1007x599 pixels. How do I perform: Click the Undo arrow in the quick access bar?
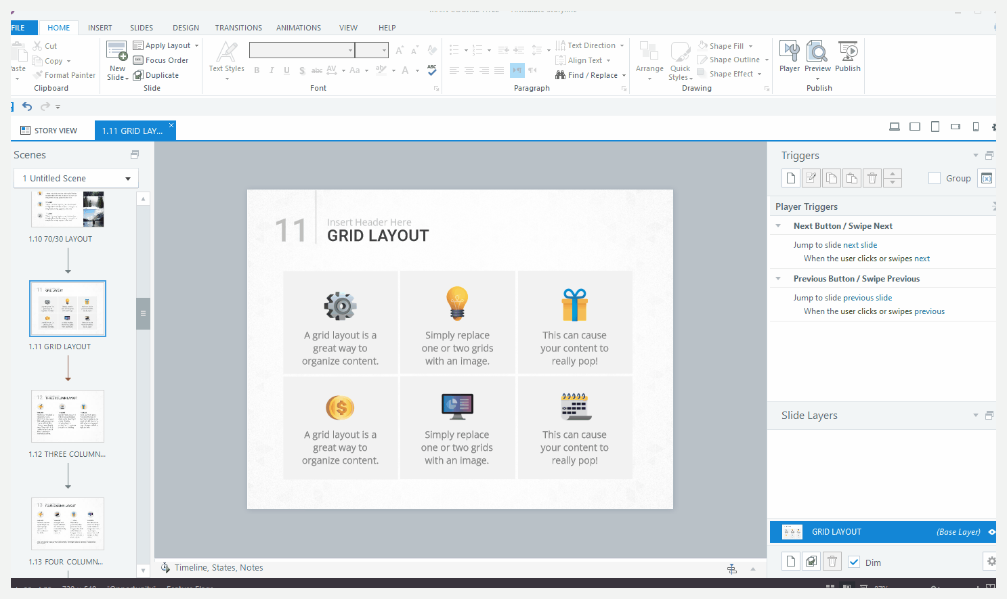click(x=27, y=106)
